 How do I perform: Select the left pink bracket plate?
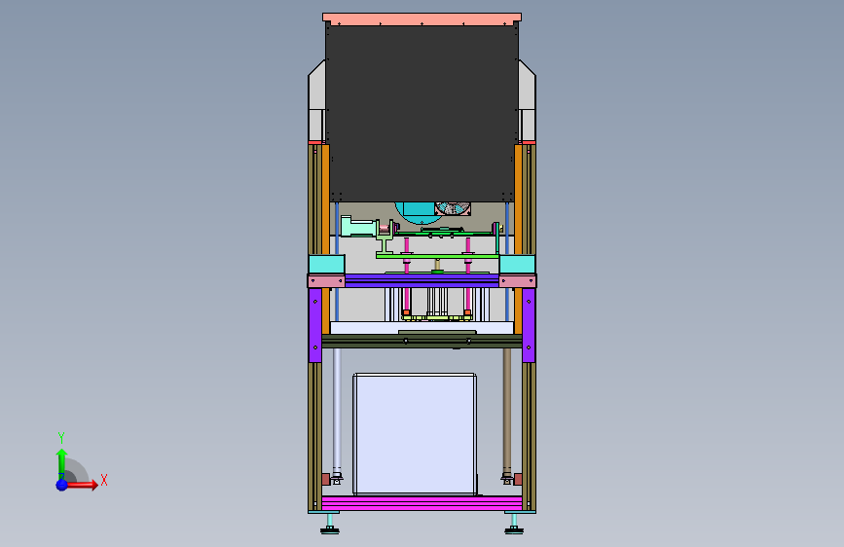(327, 281)
